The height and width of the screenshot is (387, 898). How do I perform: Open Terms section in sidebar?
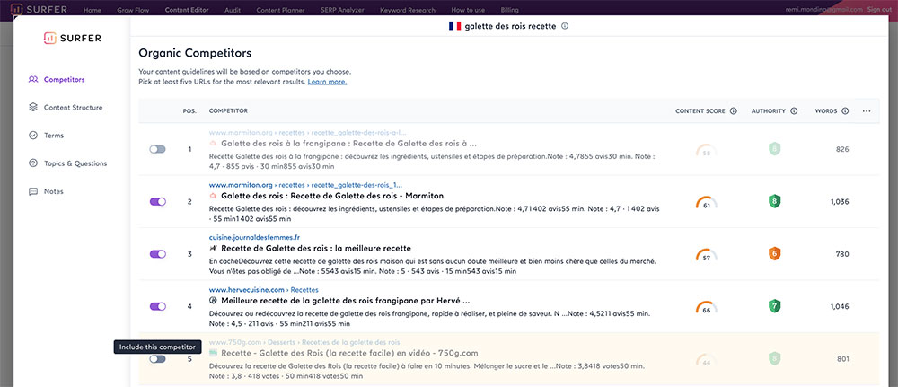[54, 136]
